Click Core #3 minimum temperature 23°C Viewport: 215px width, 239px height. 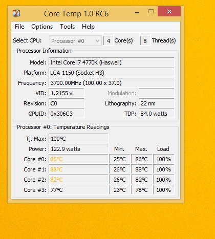(119, 190)
